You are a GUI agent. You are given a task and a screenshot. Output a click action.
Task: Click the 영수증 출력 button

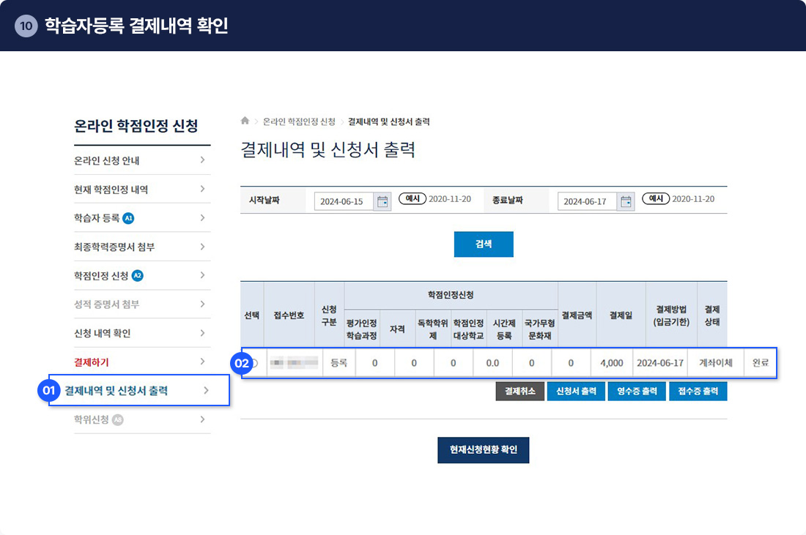[x=637, y=392]
